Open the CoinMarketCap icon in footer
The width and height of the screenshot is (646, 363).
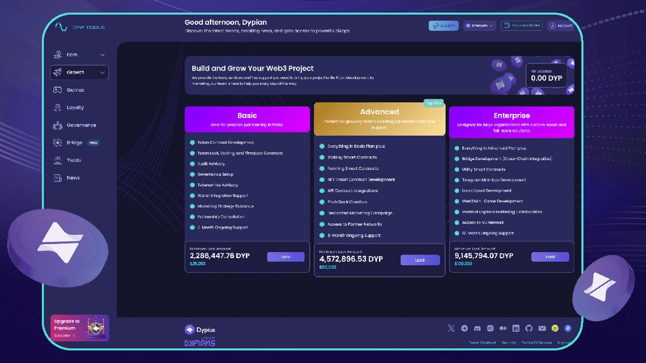(568, 328)
